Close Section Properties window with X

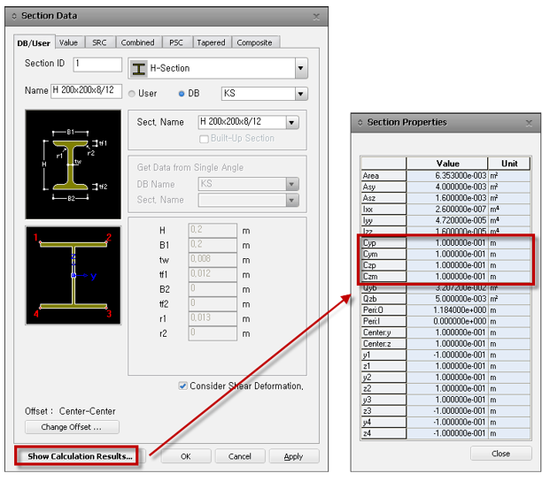click(x=527, y=122)
